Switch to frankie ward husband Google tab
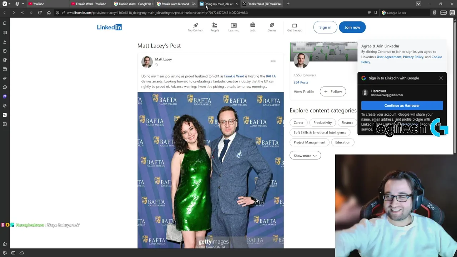This screenshot has height=257, width=457. click(176, 4)
